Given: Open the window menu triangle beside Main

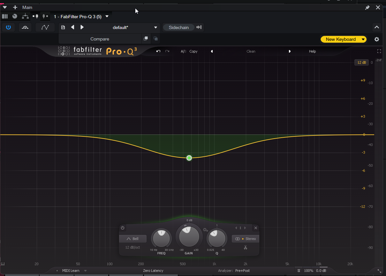Looking at the screenshot, I should pyautogui.click(x=5, y=7).
